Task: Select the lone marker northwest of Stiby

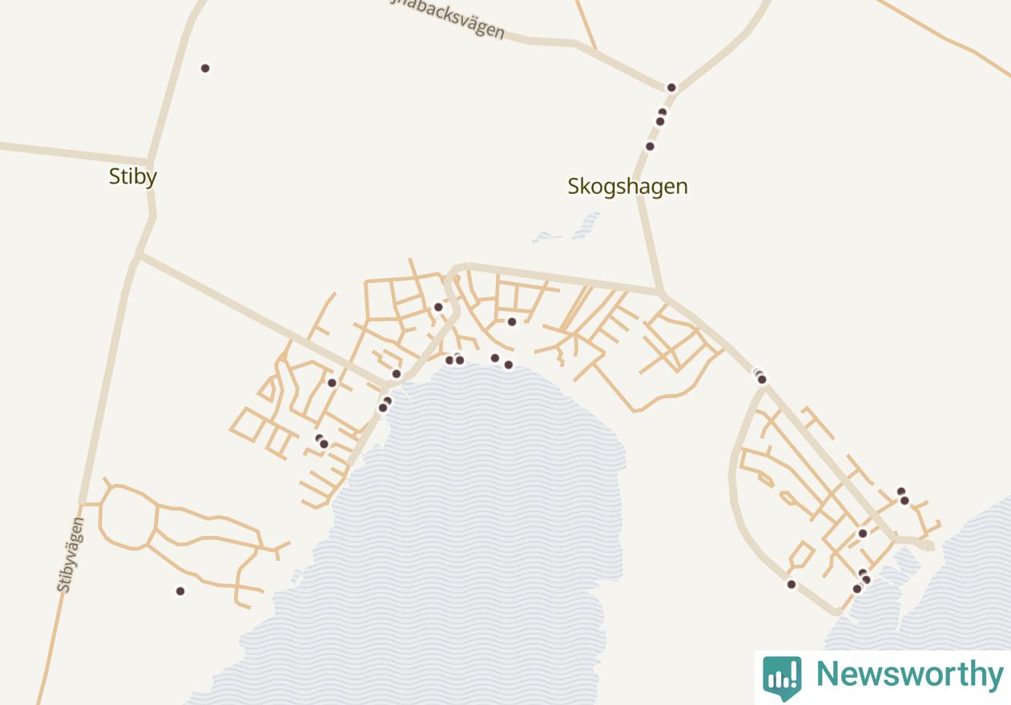Action: pos(205,68)
